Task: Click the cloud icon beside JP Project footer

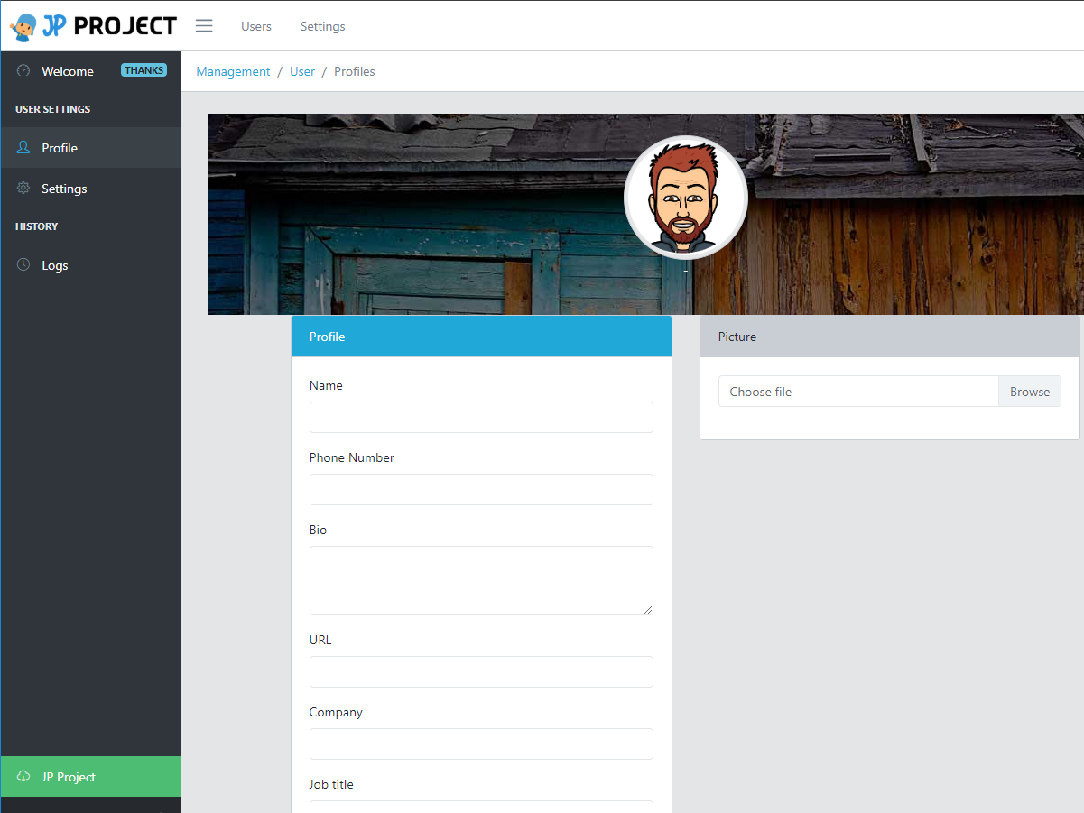Action: click(22, 776)
